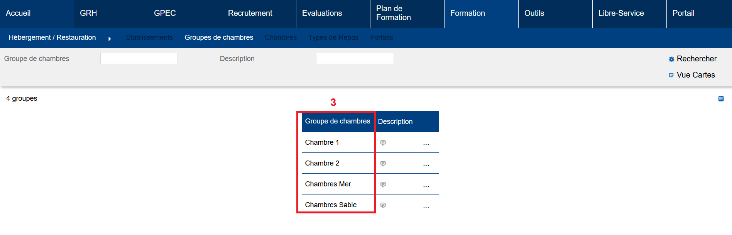Screen dimensions: 732x235
Task: Click the comment icon for Chambre 2
Action: click(x=383, y=164)
